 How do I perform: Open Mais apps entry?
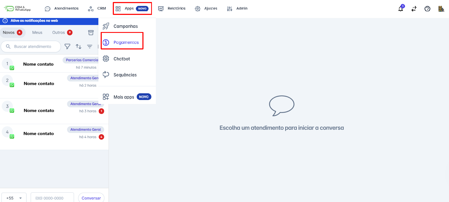pos(124,97)
